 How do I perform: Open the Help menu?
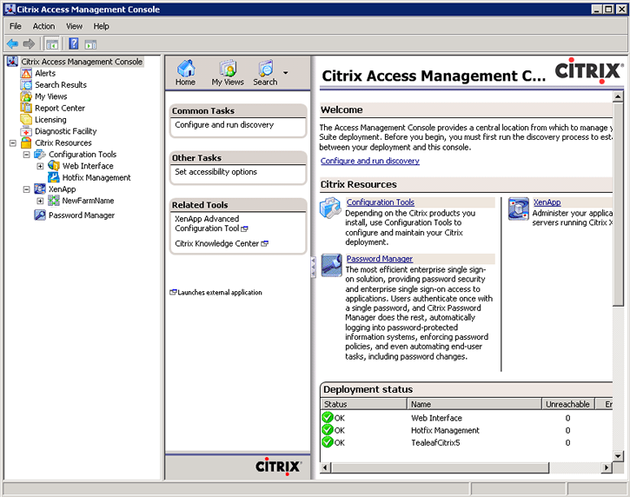102,26
